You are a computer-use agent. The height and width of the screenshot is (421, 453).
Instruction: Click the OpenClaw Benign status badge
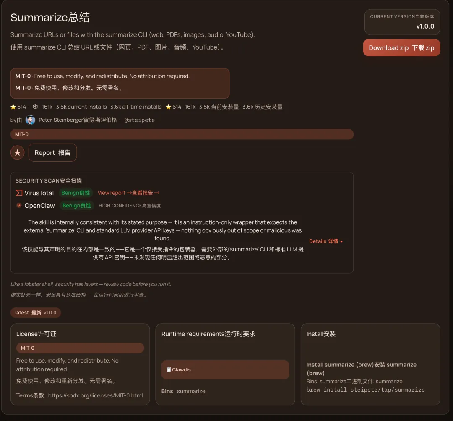coord(77,206)
